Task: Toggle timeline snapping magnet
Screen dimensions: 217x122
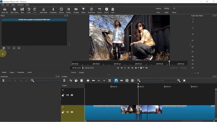Action: click(116, 81)
